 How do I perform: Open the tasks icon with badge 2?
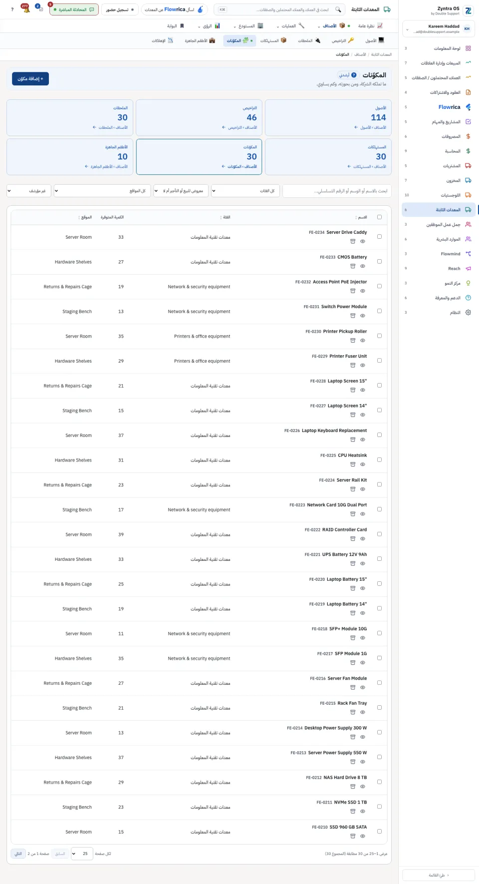(x=39, y=9)
